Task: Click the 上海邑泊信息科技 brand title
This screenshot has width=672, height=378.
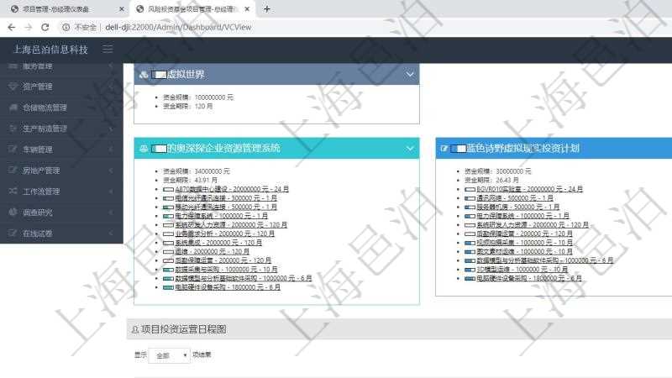Action: click(50, 50)
